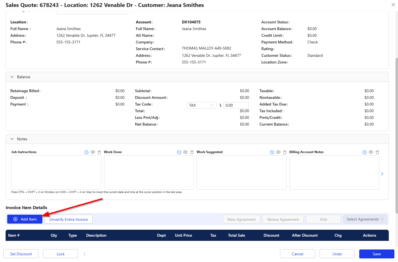398x262 pixels.
Task: Collapse the Balance section
Action: coord(12,77)
